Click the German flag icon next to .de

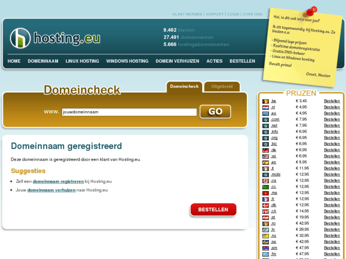pos(266,150)
